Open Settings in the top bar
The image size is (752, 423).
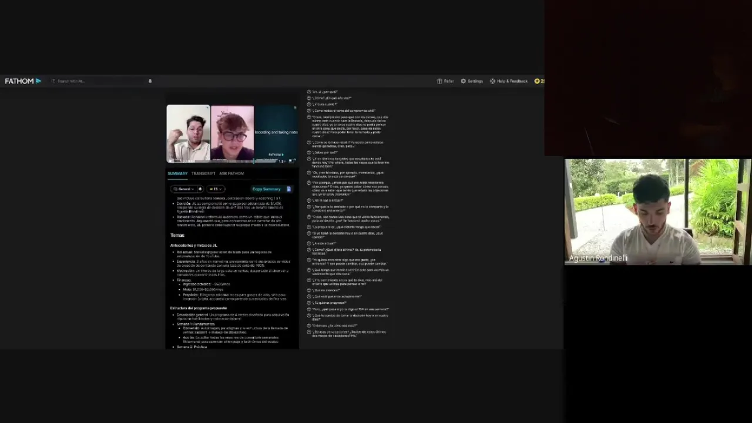point(472,81)
